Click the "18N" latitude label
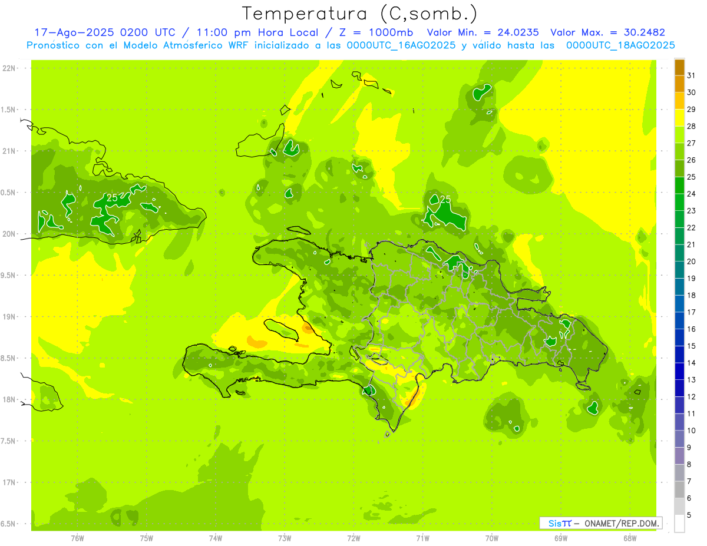This screenshot has width=707, height=546. tap(9, 399)
